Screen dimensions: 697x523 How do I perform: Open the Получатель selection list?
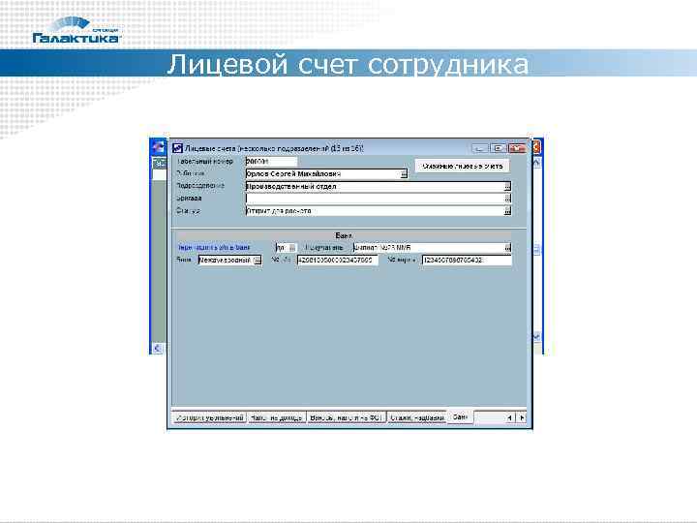[x=507, y=248]
